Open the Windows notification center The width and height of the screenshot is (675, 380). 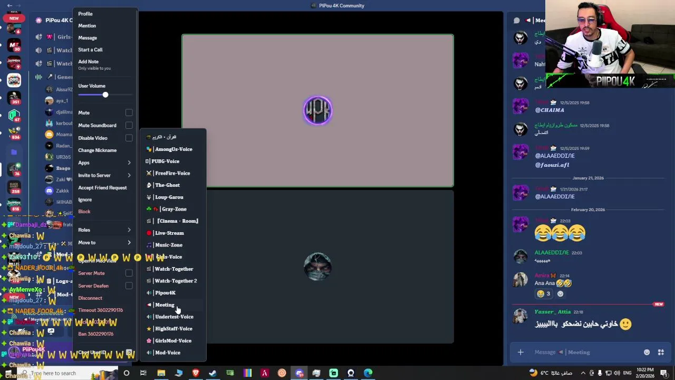click(664, 373)
